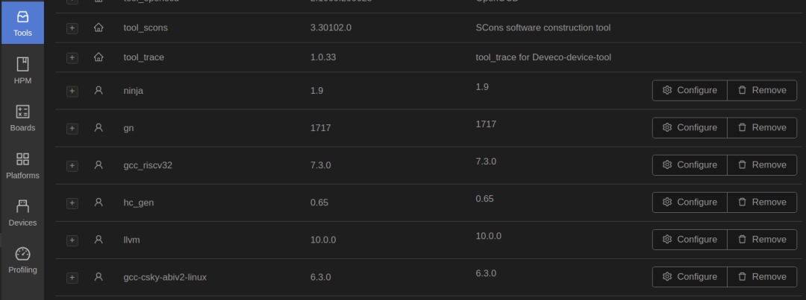Click the user icon beside gn
This screenshot has height=300, width=806.
click(99, 128)
